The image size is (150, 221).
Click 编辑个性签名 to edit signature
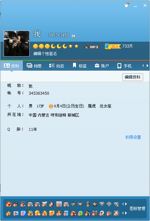45,54
